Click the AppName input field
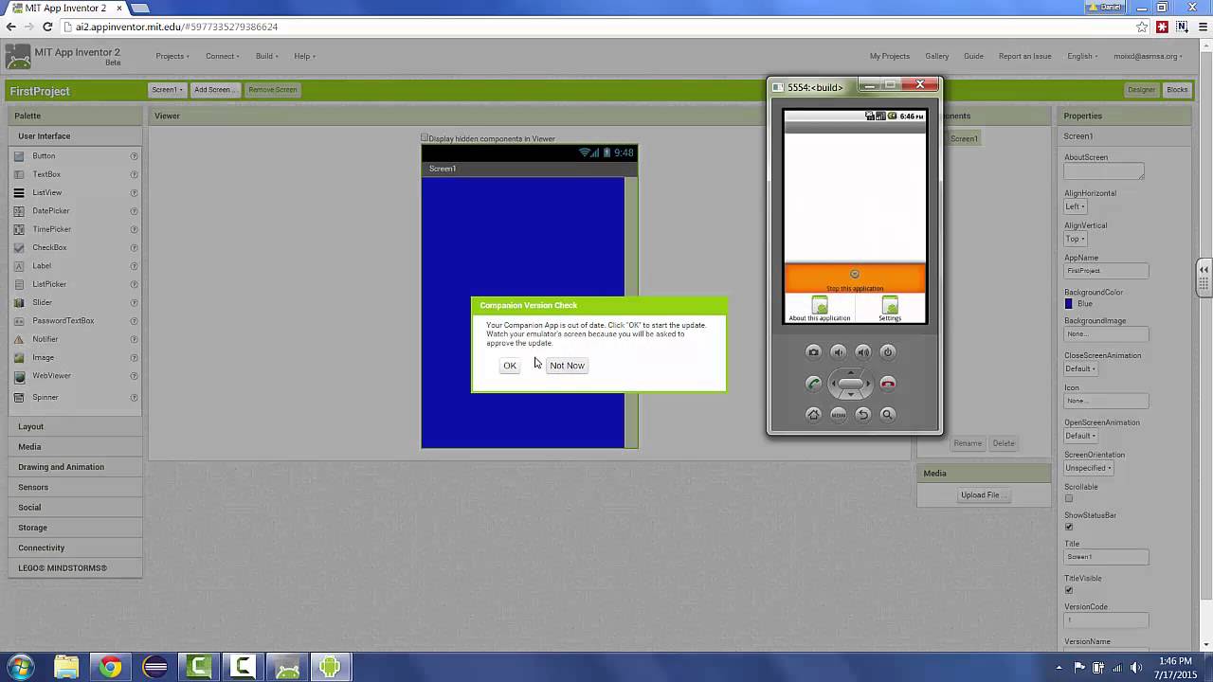 [x=1106, y=271]
